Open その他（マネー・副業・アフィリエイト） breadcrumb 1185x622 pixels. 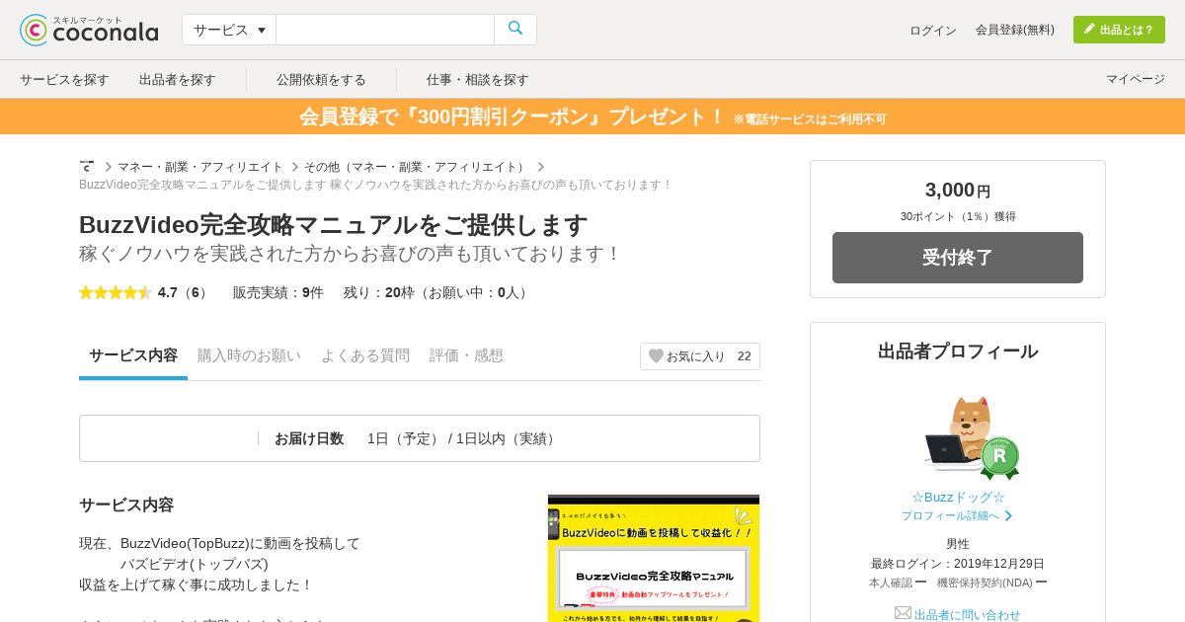click(x=417, y=167)
